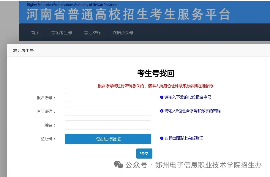Click the hint 请输入下发的12位报名序号
This screenshot has width=270, height=177.
point(188,97)
